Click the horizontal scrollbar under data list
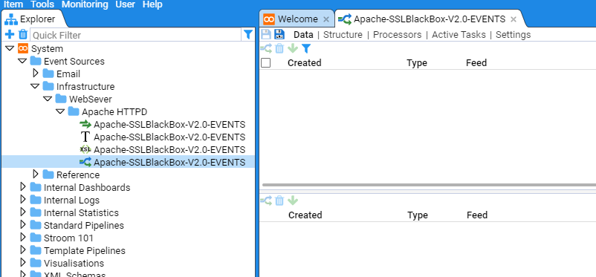The height and width of the screenshot is (277, 596). pos(429,185)
